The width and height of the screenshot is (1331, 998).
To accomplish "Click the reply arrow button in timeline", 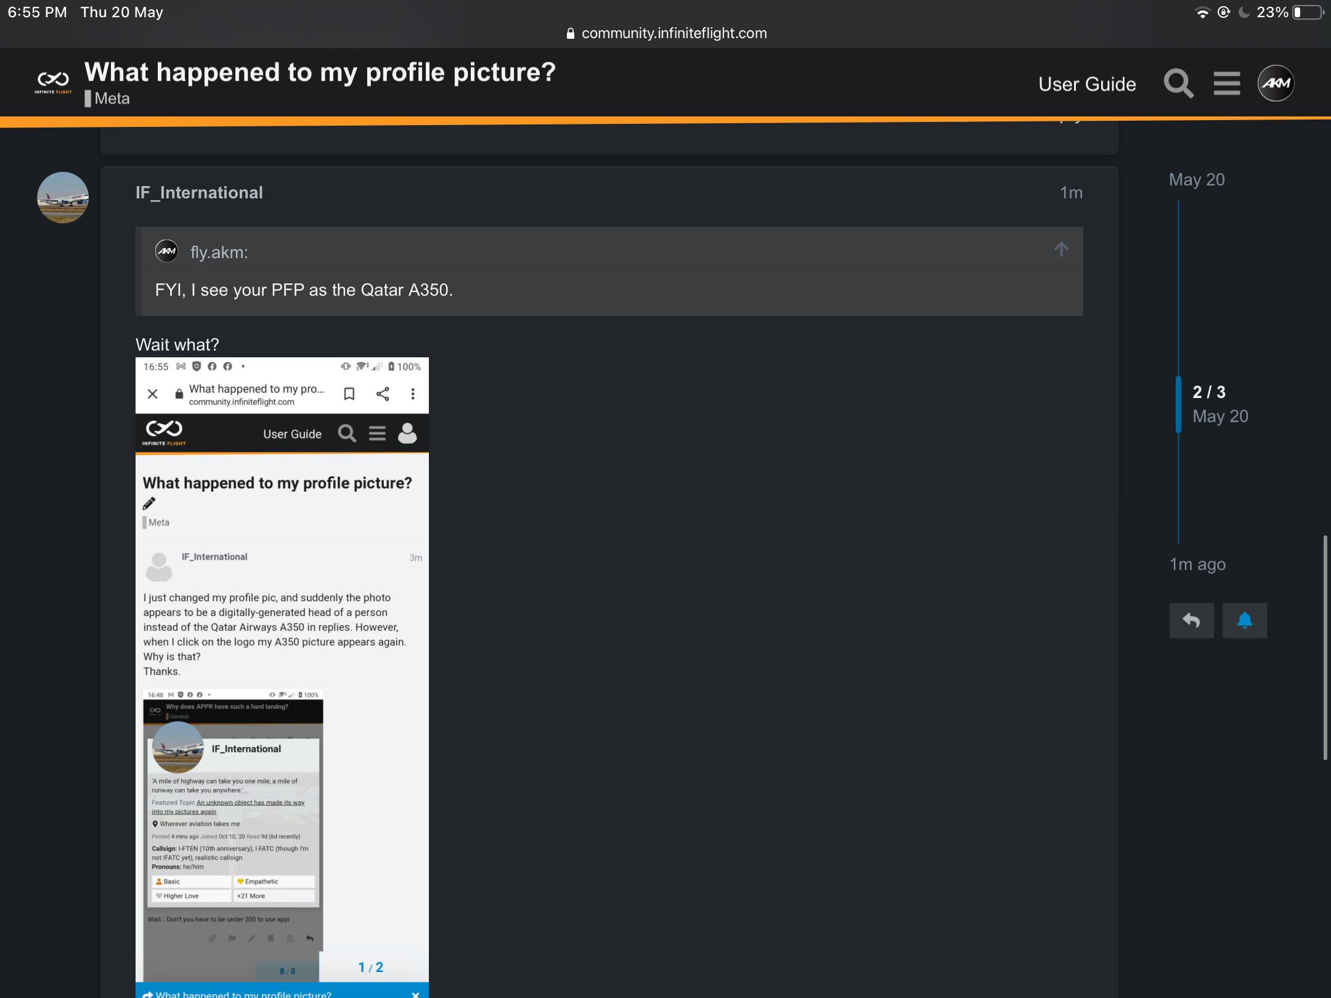I will point(1191,620).
